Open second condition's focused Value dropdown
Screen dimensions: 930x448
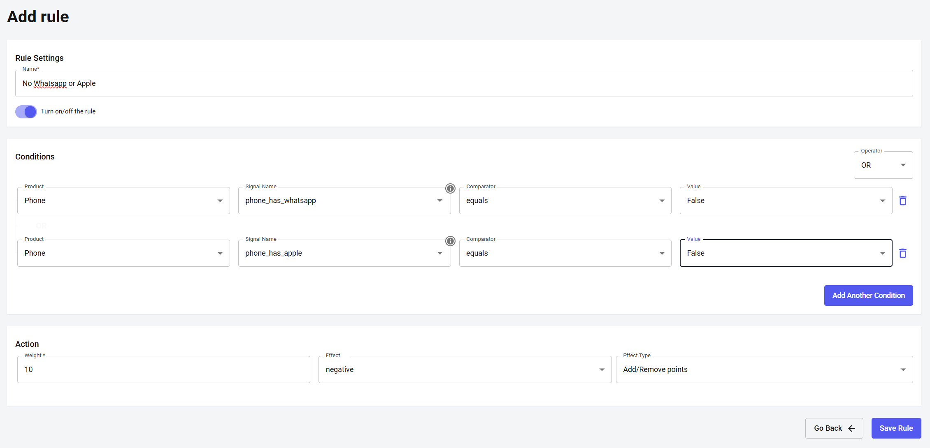[786, 253]
